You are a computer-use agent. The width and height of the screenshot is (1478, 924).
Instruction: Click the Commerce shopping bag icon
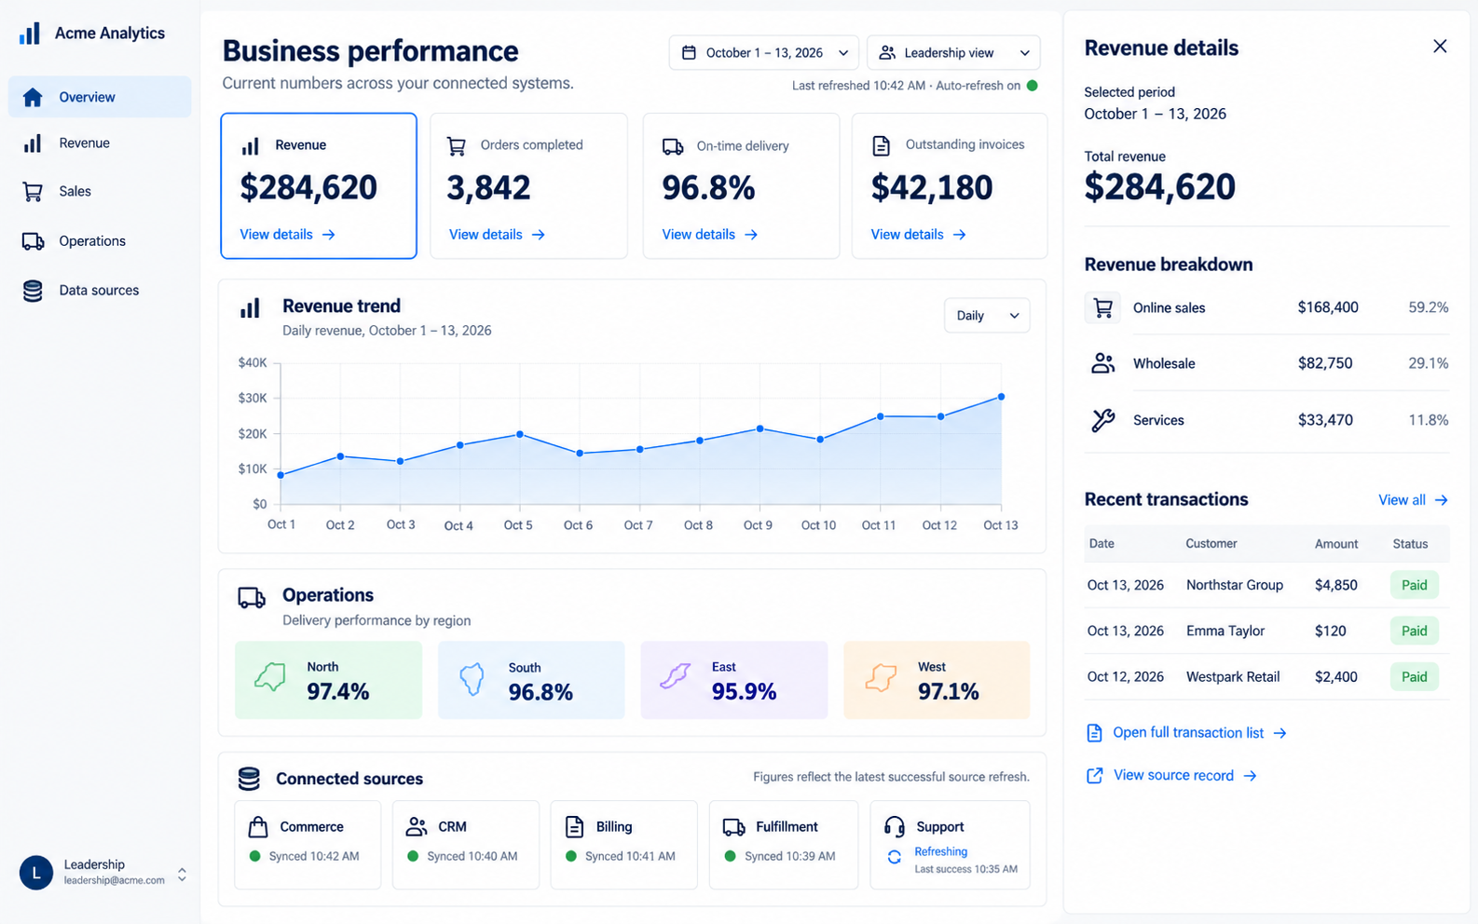(258, 826)
